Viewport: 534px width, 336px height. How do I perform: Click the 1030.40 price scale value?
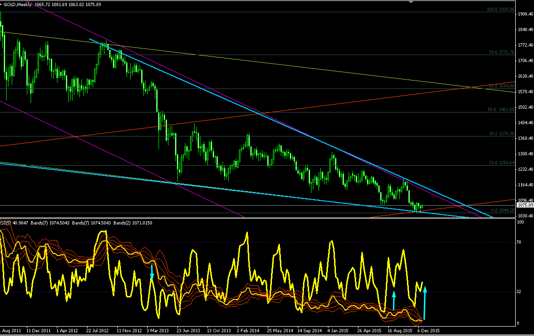[x=526, y=216]
